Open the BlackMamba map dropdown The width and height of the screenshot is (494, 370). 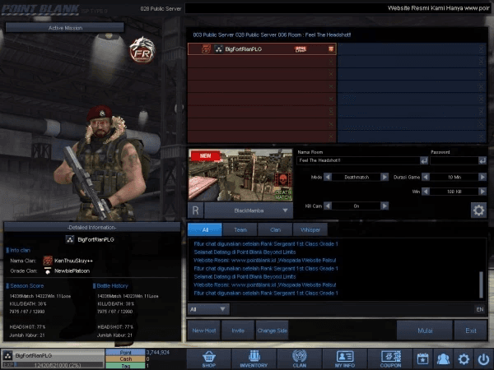[x=249, y=210]
